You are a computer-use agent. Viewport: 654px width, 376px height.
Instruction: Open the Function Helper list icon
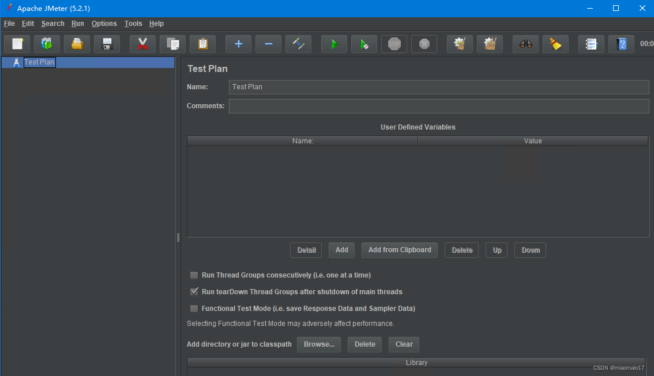(591, 44)
